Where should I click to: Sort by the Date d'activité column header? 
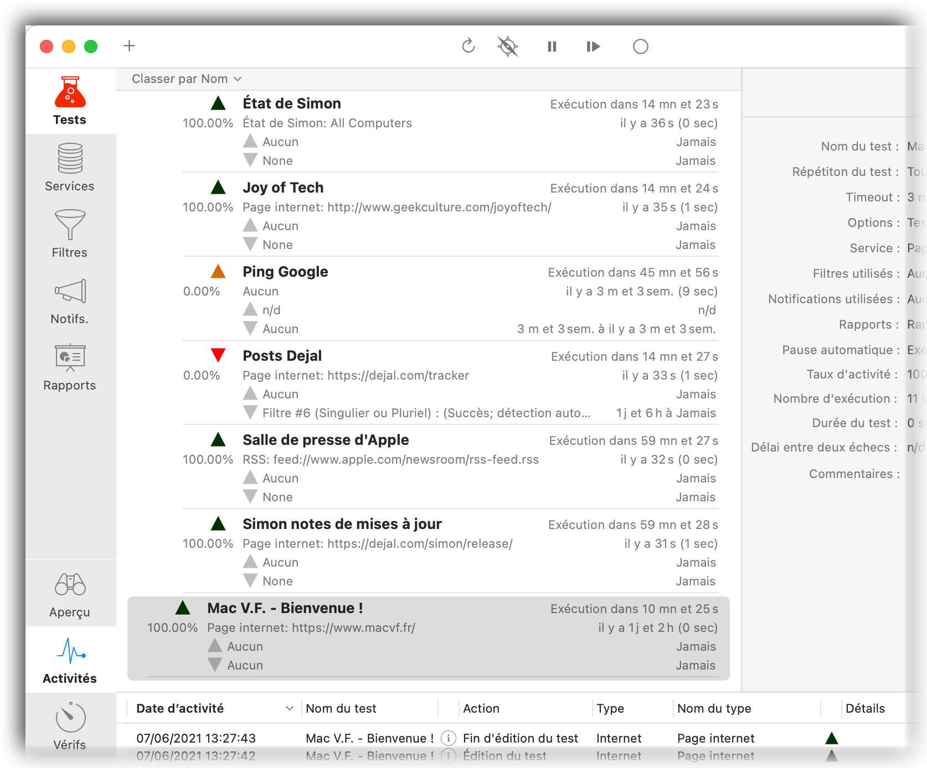(214, 708)
